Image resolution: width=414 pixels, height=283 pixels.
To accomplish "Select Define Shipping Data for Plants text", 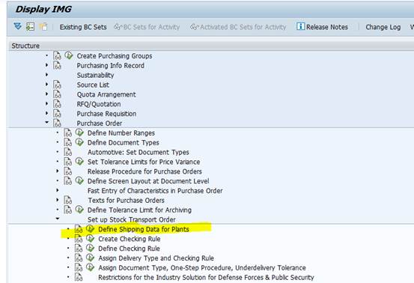I will click(x=144, y=229).
